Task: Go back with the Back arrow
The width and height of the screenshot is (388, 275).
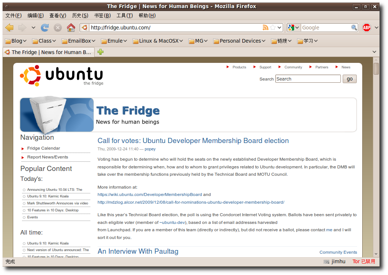Action: pos(10,28)
